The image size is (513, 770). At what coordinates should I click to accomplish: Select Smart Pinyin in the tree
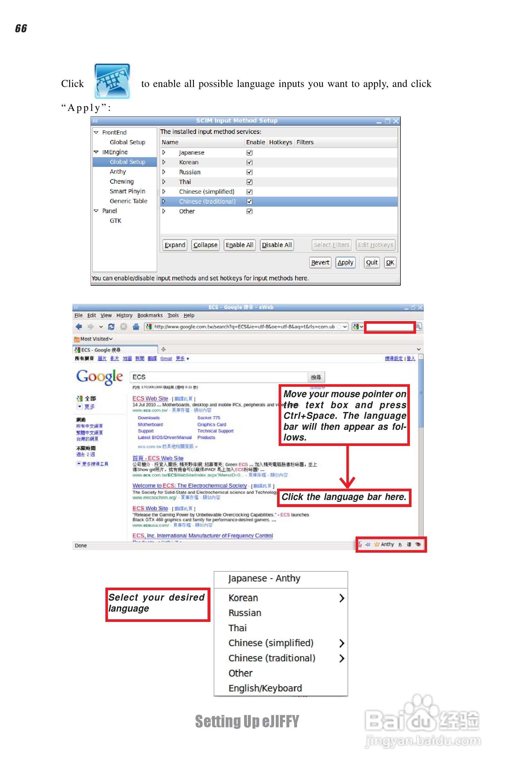(128, 191)
